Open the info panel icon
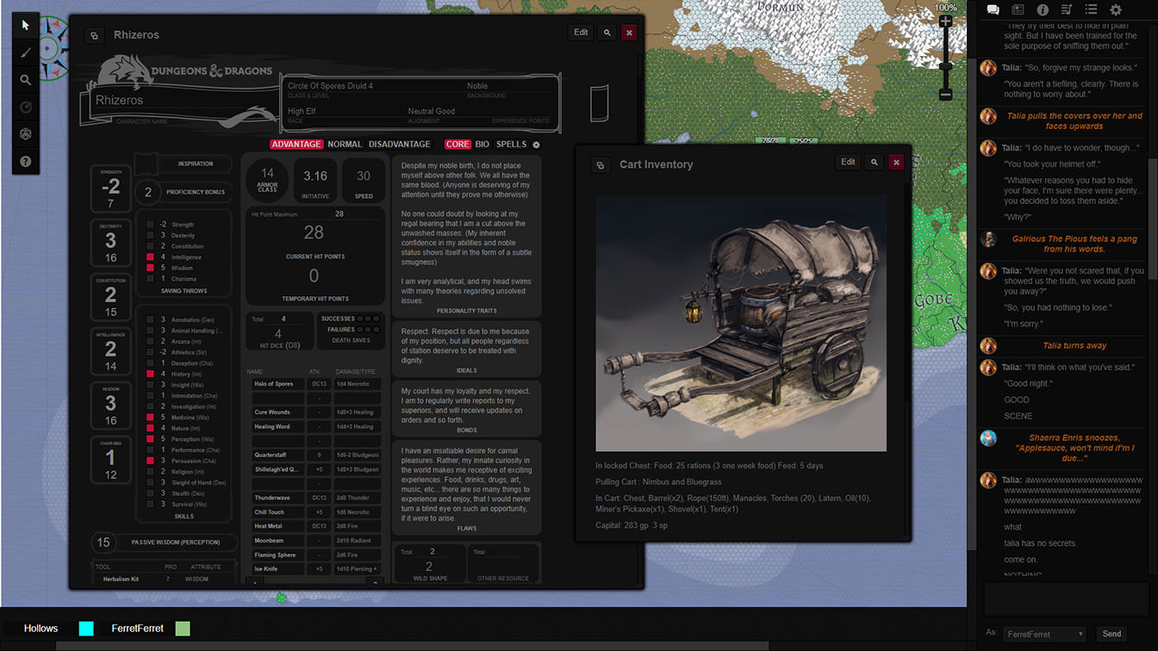 pyautogui.click(x=1042, y=9)
